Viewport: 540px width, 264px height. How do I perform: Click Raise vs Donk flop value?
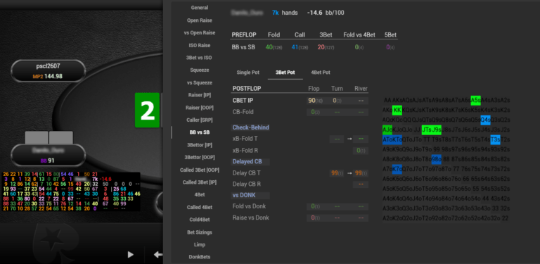314,218
